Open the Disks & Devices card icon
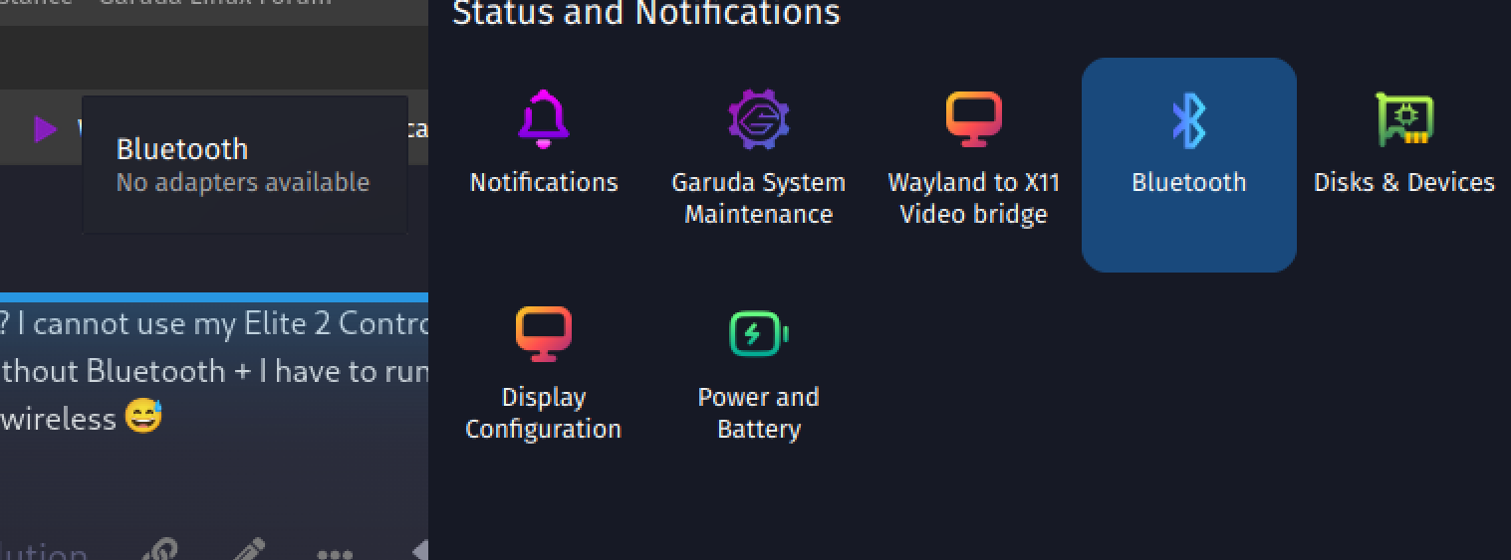Image resolution: width=1511 pixels, height=560 pixels. [1403, 118]
